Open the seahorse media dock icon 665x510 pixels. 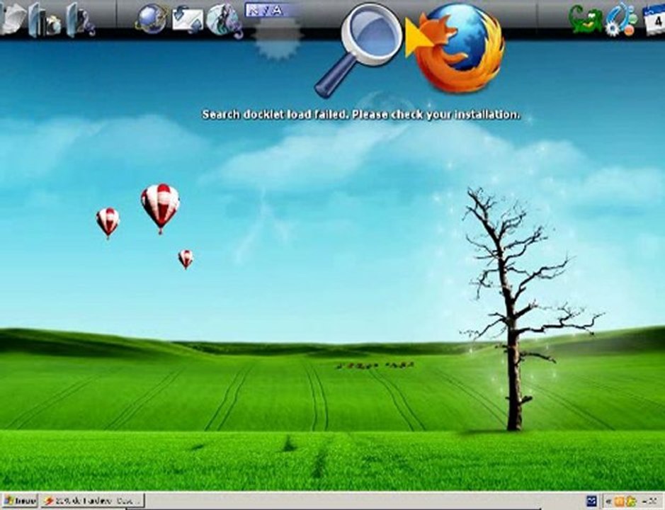226,21
